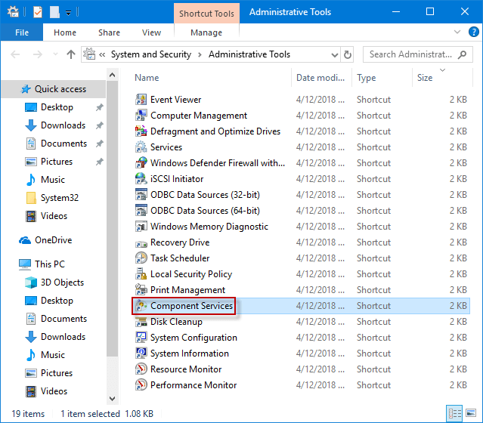This screenshot has height=423, width=483.
Task: Click the Local Security Policy icon
Action: pyautogui.click(x=141, y=274)
